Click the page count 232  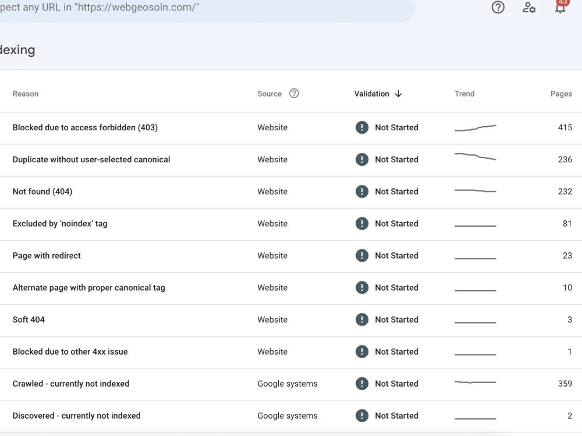coord(565,192)
